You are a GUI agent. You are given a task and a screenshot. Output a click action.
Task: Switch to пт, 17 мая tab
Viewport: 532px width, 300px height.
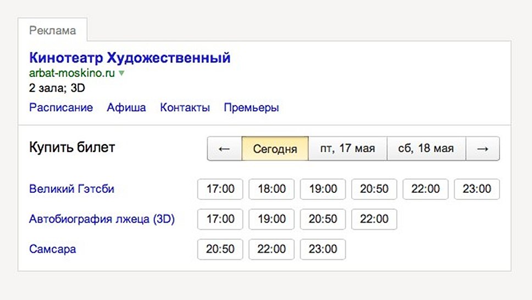click(x=347, y=149)
